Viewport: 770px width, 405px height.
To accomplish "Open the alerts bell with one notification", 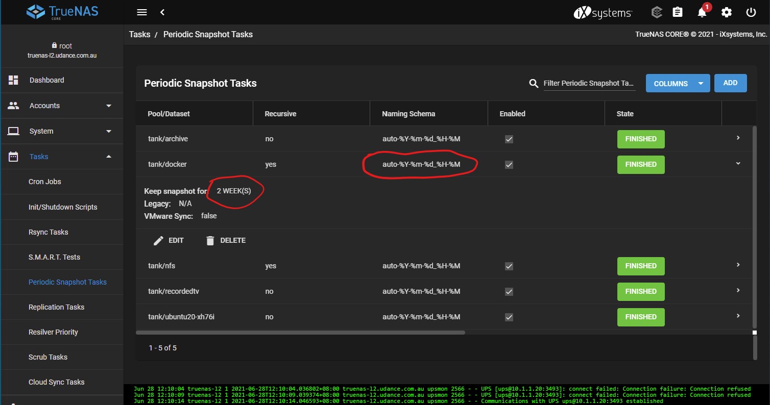I will [703, 12].
